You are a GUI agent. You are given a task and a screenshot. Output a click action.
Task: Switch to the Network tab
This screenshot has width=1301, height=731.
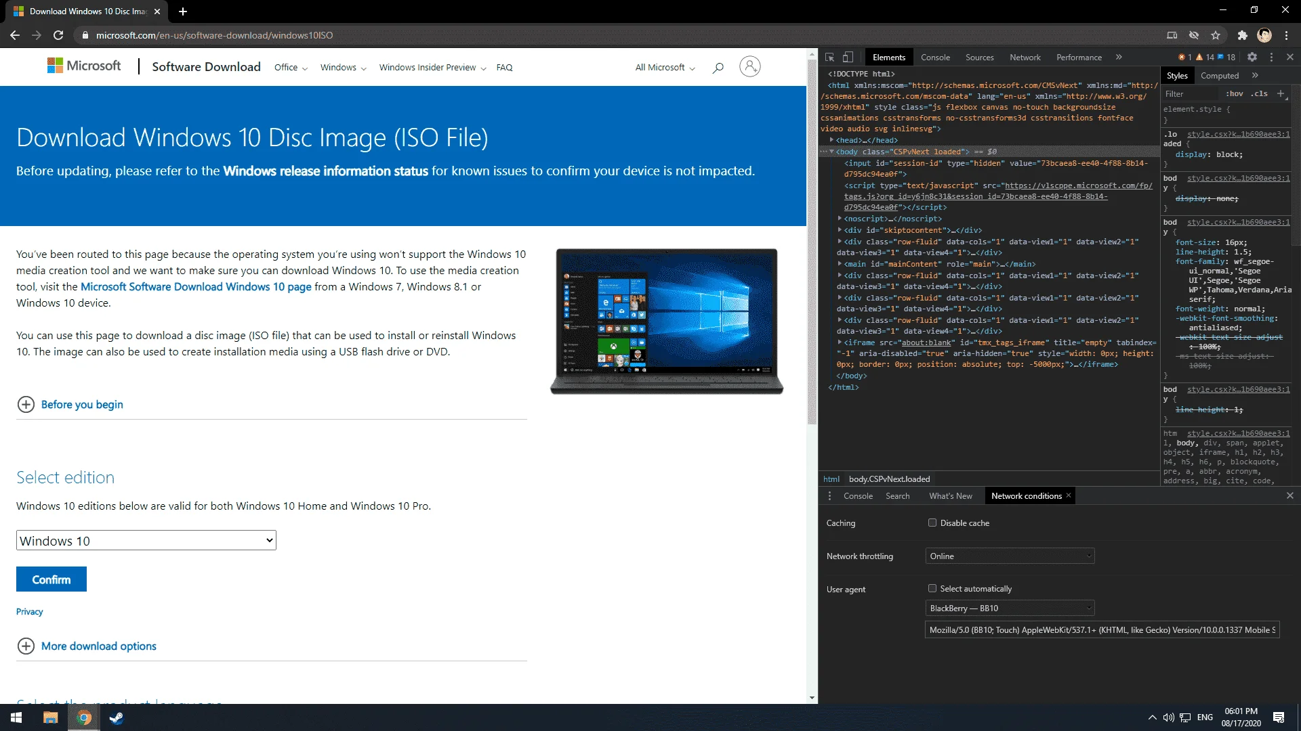click(x=1025, y=58)
